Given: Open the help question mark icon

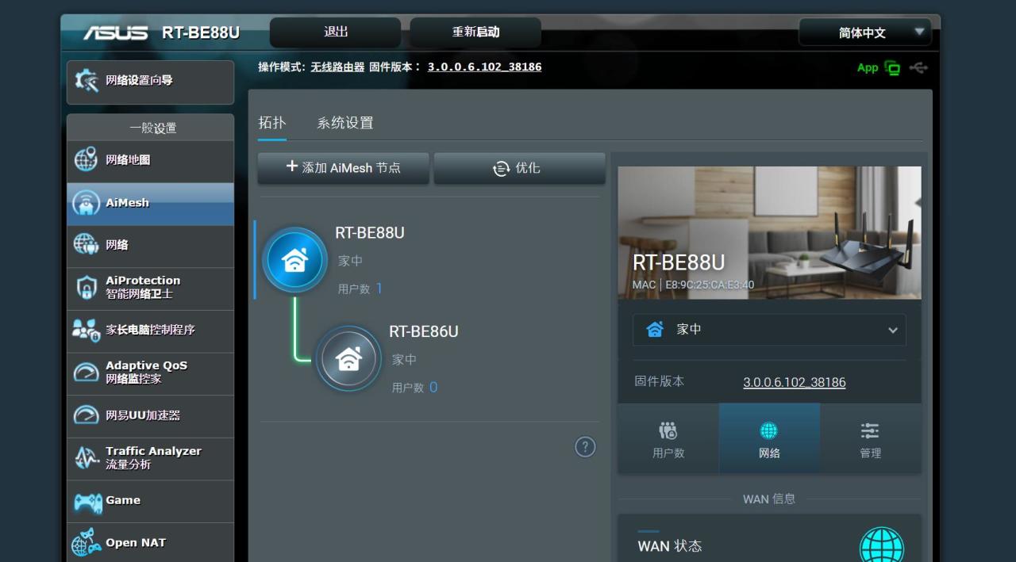Looking at the screenshot, I should click(x=585, y=447).
